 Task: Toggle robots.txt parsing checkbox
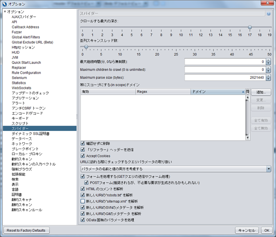tap(83, 195)
